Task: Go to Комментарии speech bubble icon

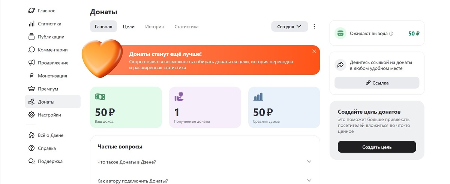Action: [x=31, y=50]
